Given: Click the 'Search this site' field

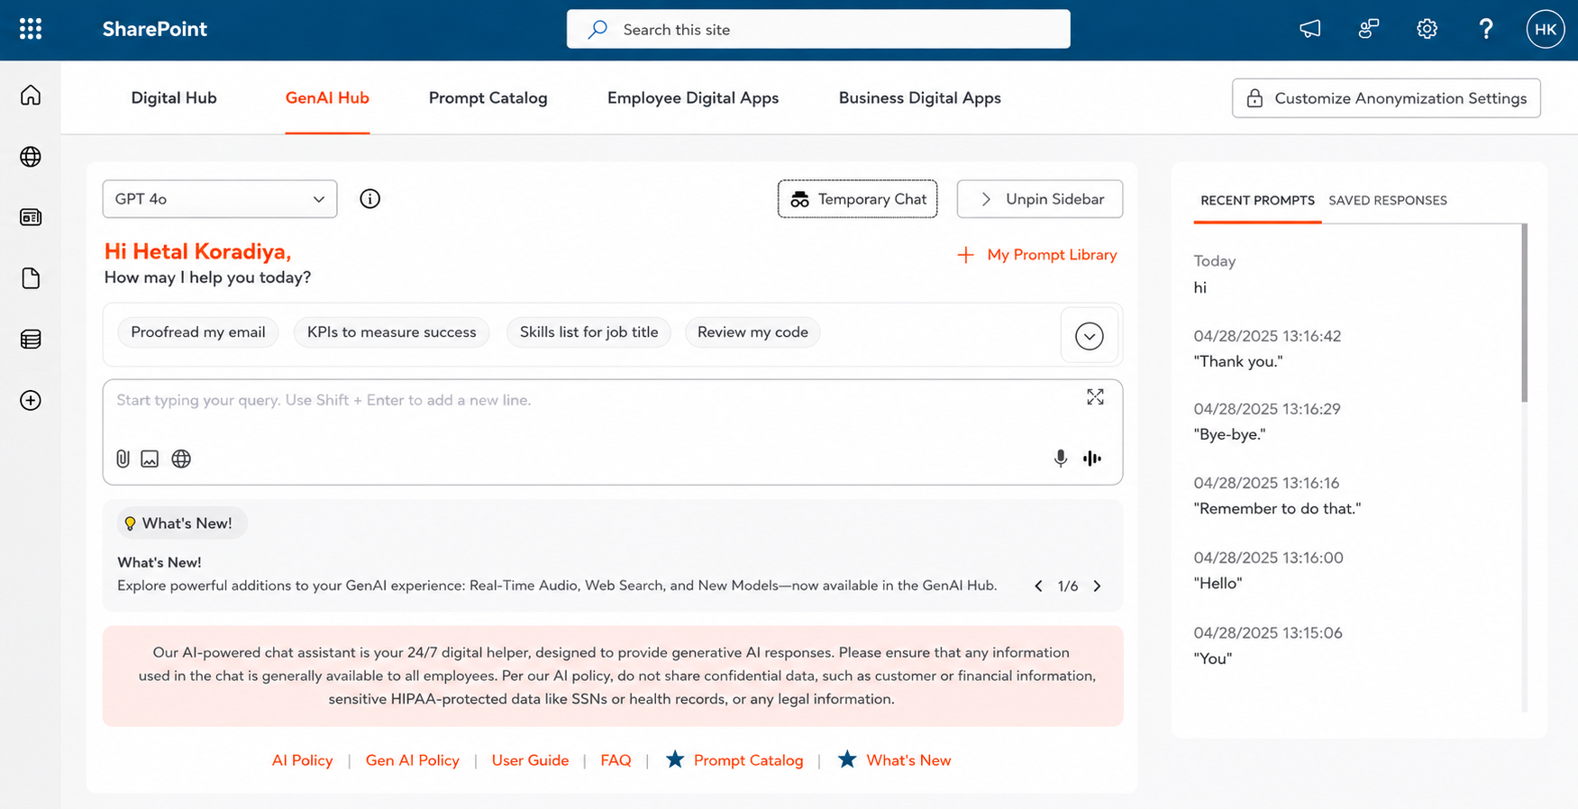Looking at the screenshot, I should [818, 30].
